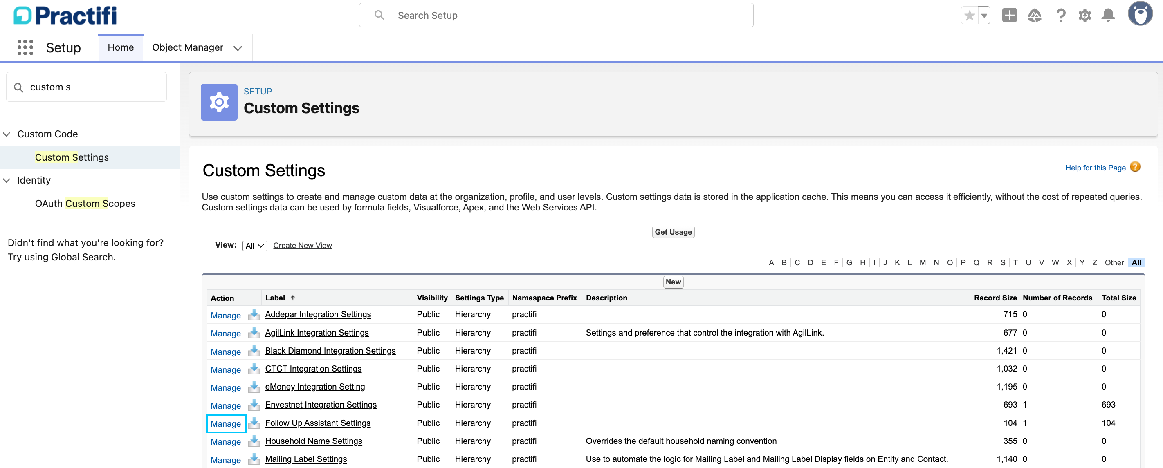This screenshot has height=468, width=1163.
Task: Click the orange help icon beside Help for this Page
Action: (1135, 167)
